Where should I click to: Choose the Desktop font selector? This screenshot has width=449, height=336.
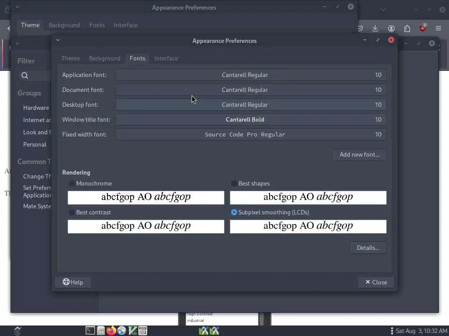point(251,105)
